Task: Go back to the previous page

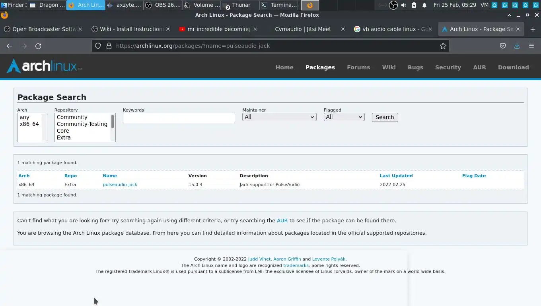Action: [x=10, y=46]
